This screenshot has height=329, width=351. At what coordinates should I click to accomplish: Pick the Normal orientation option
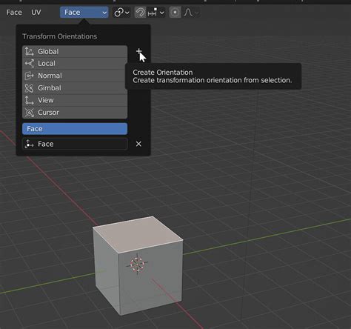coord(75,76)
